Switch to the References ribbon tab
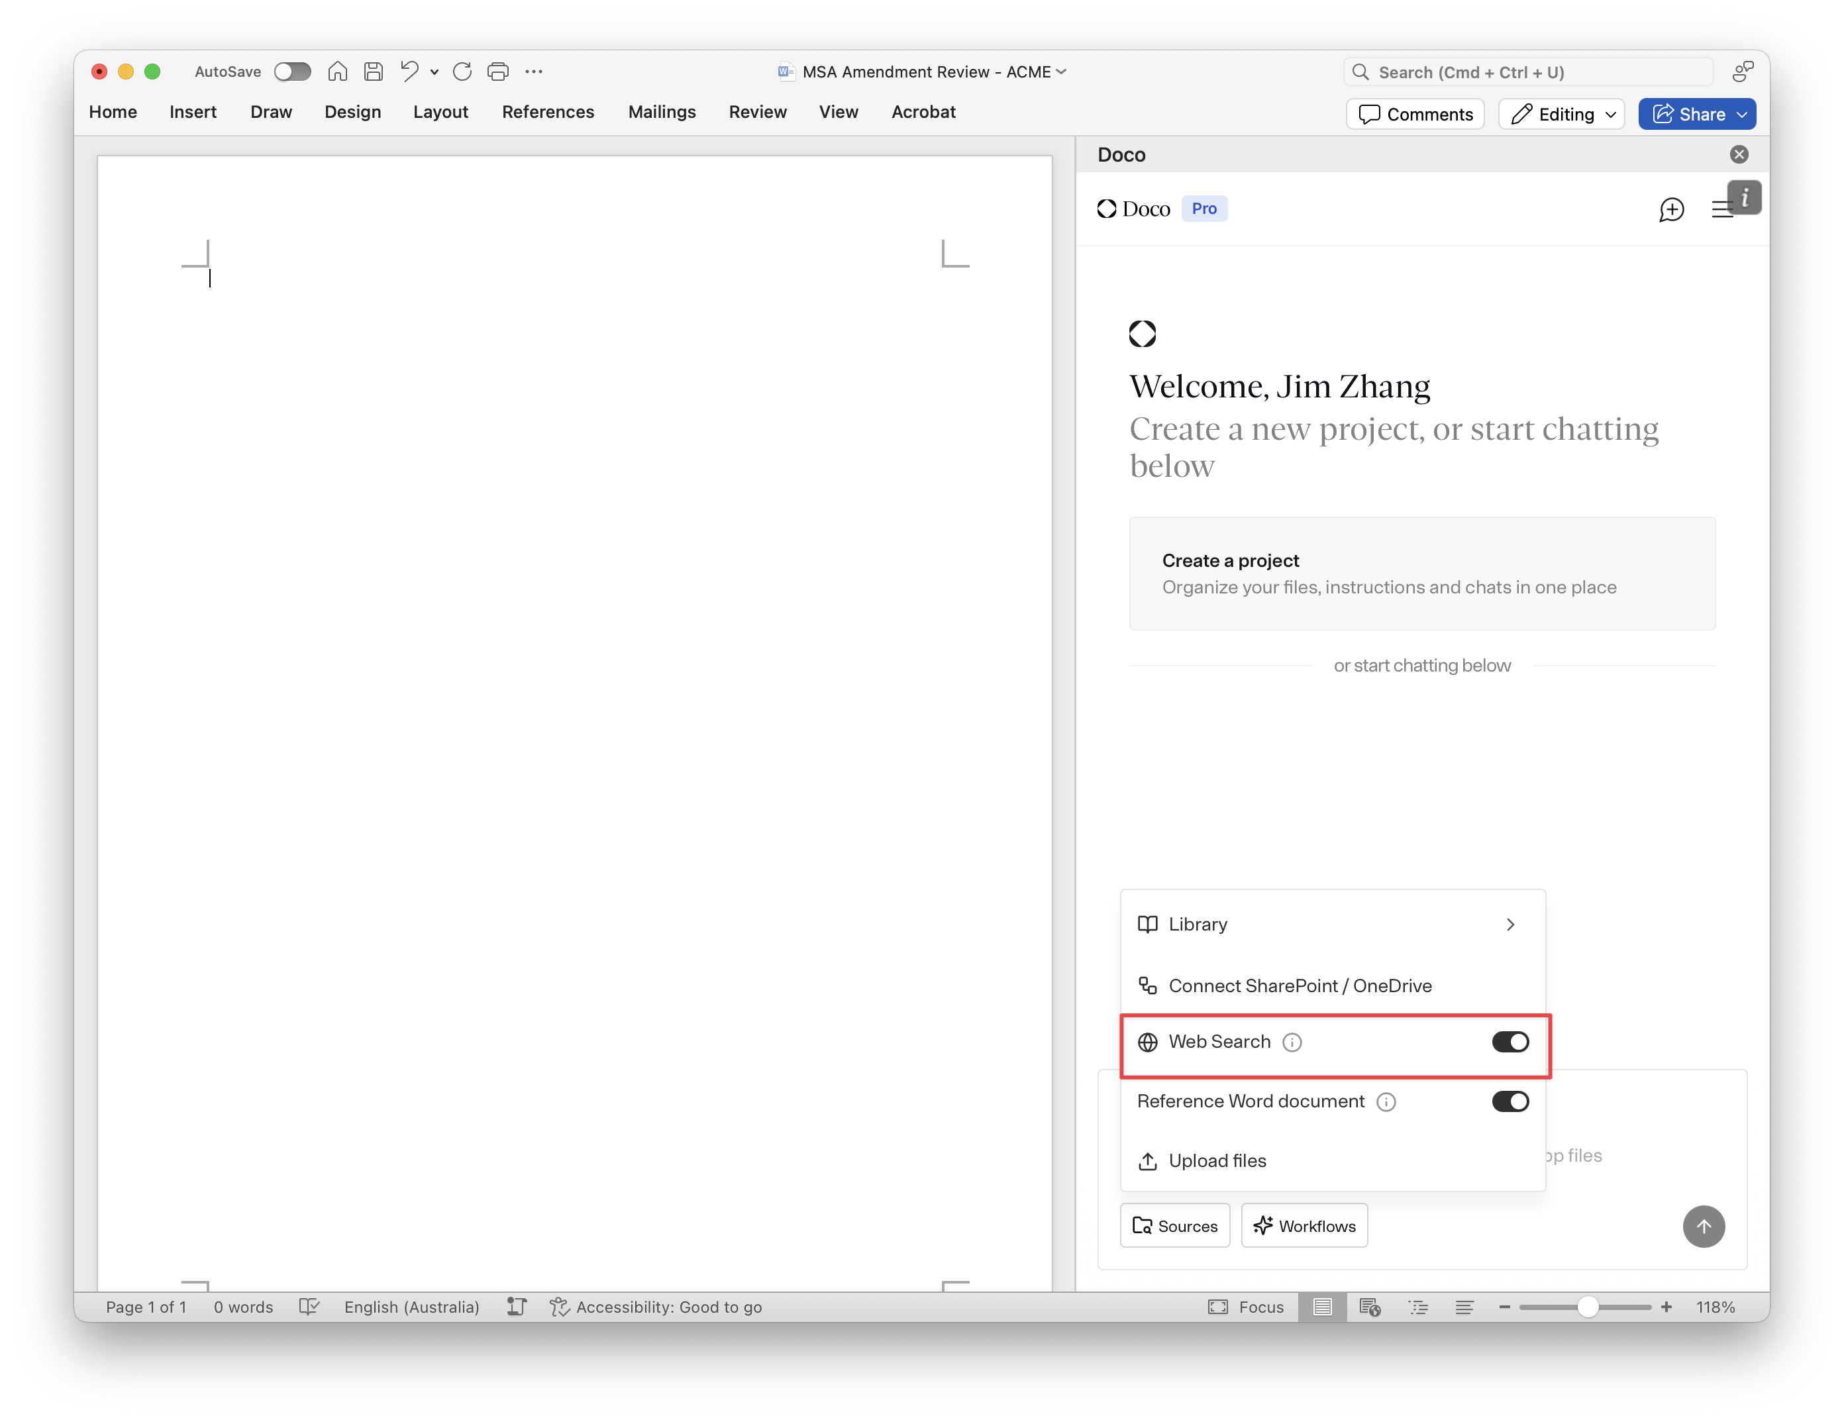1844x1420 pixels. tap(548, 111)
